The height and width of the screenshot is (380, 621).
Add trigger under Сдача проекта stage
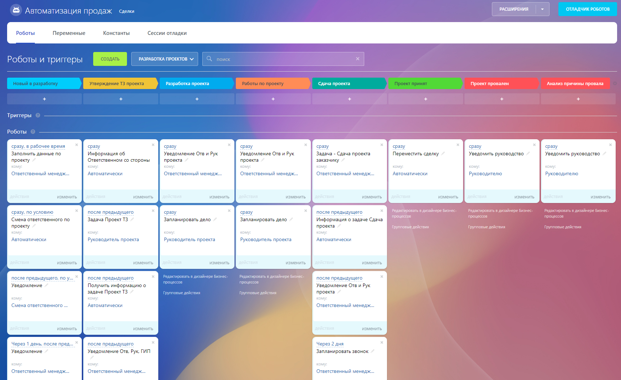click(x=350, y=99)
